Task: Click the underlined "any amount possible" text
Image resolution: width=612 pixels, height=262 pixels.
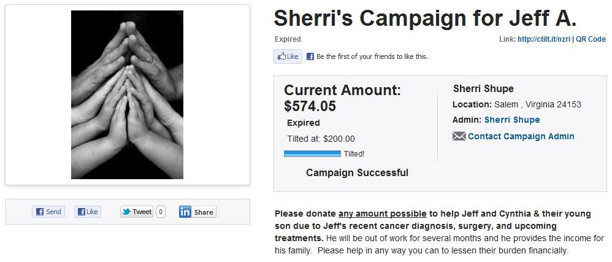Action: [382, 214]
